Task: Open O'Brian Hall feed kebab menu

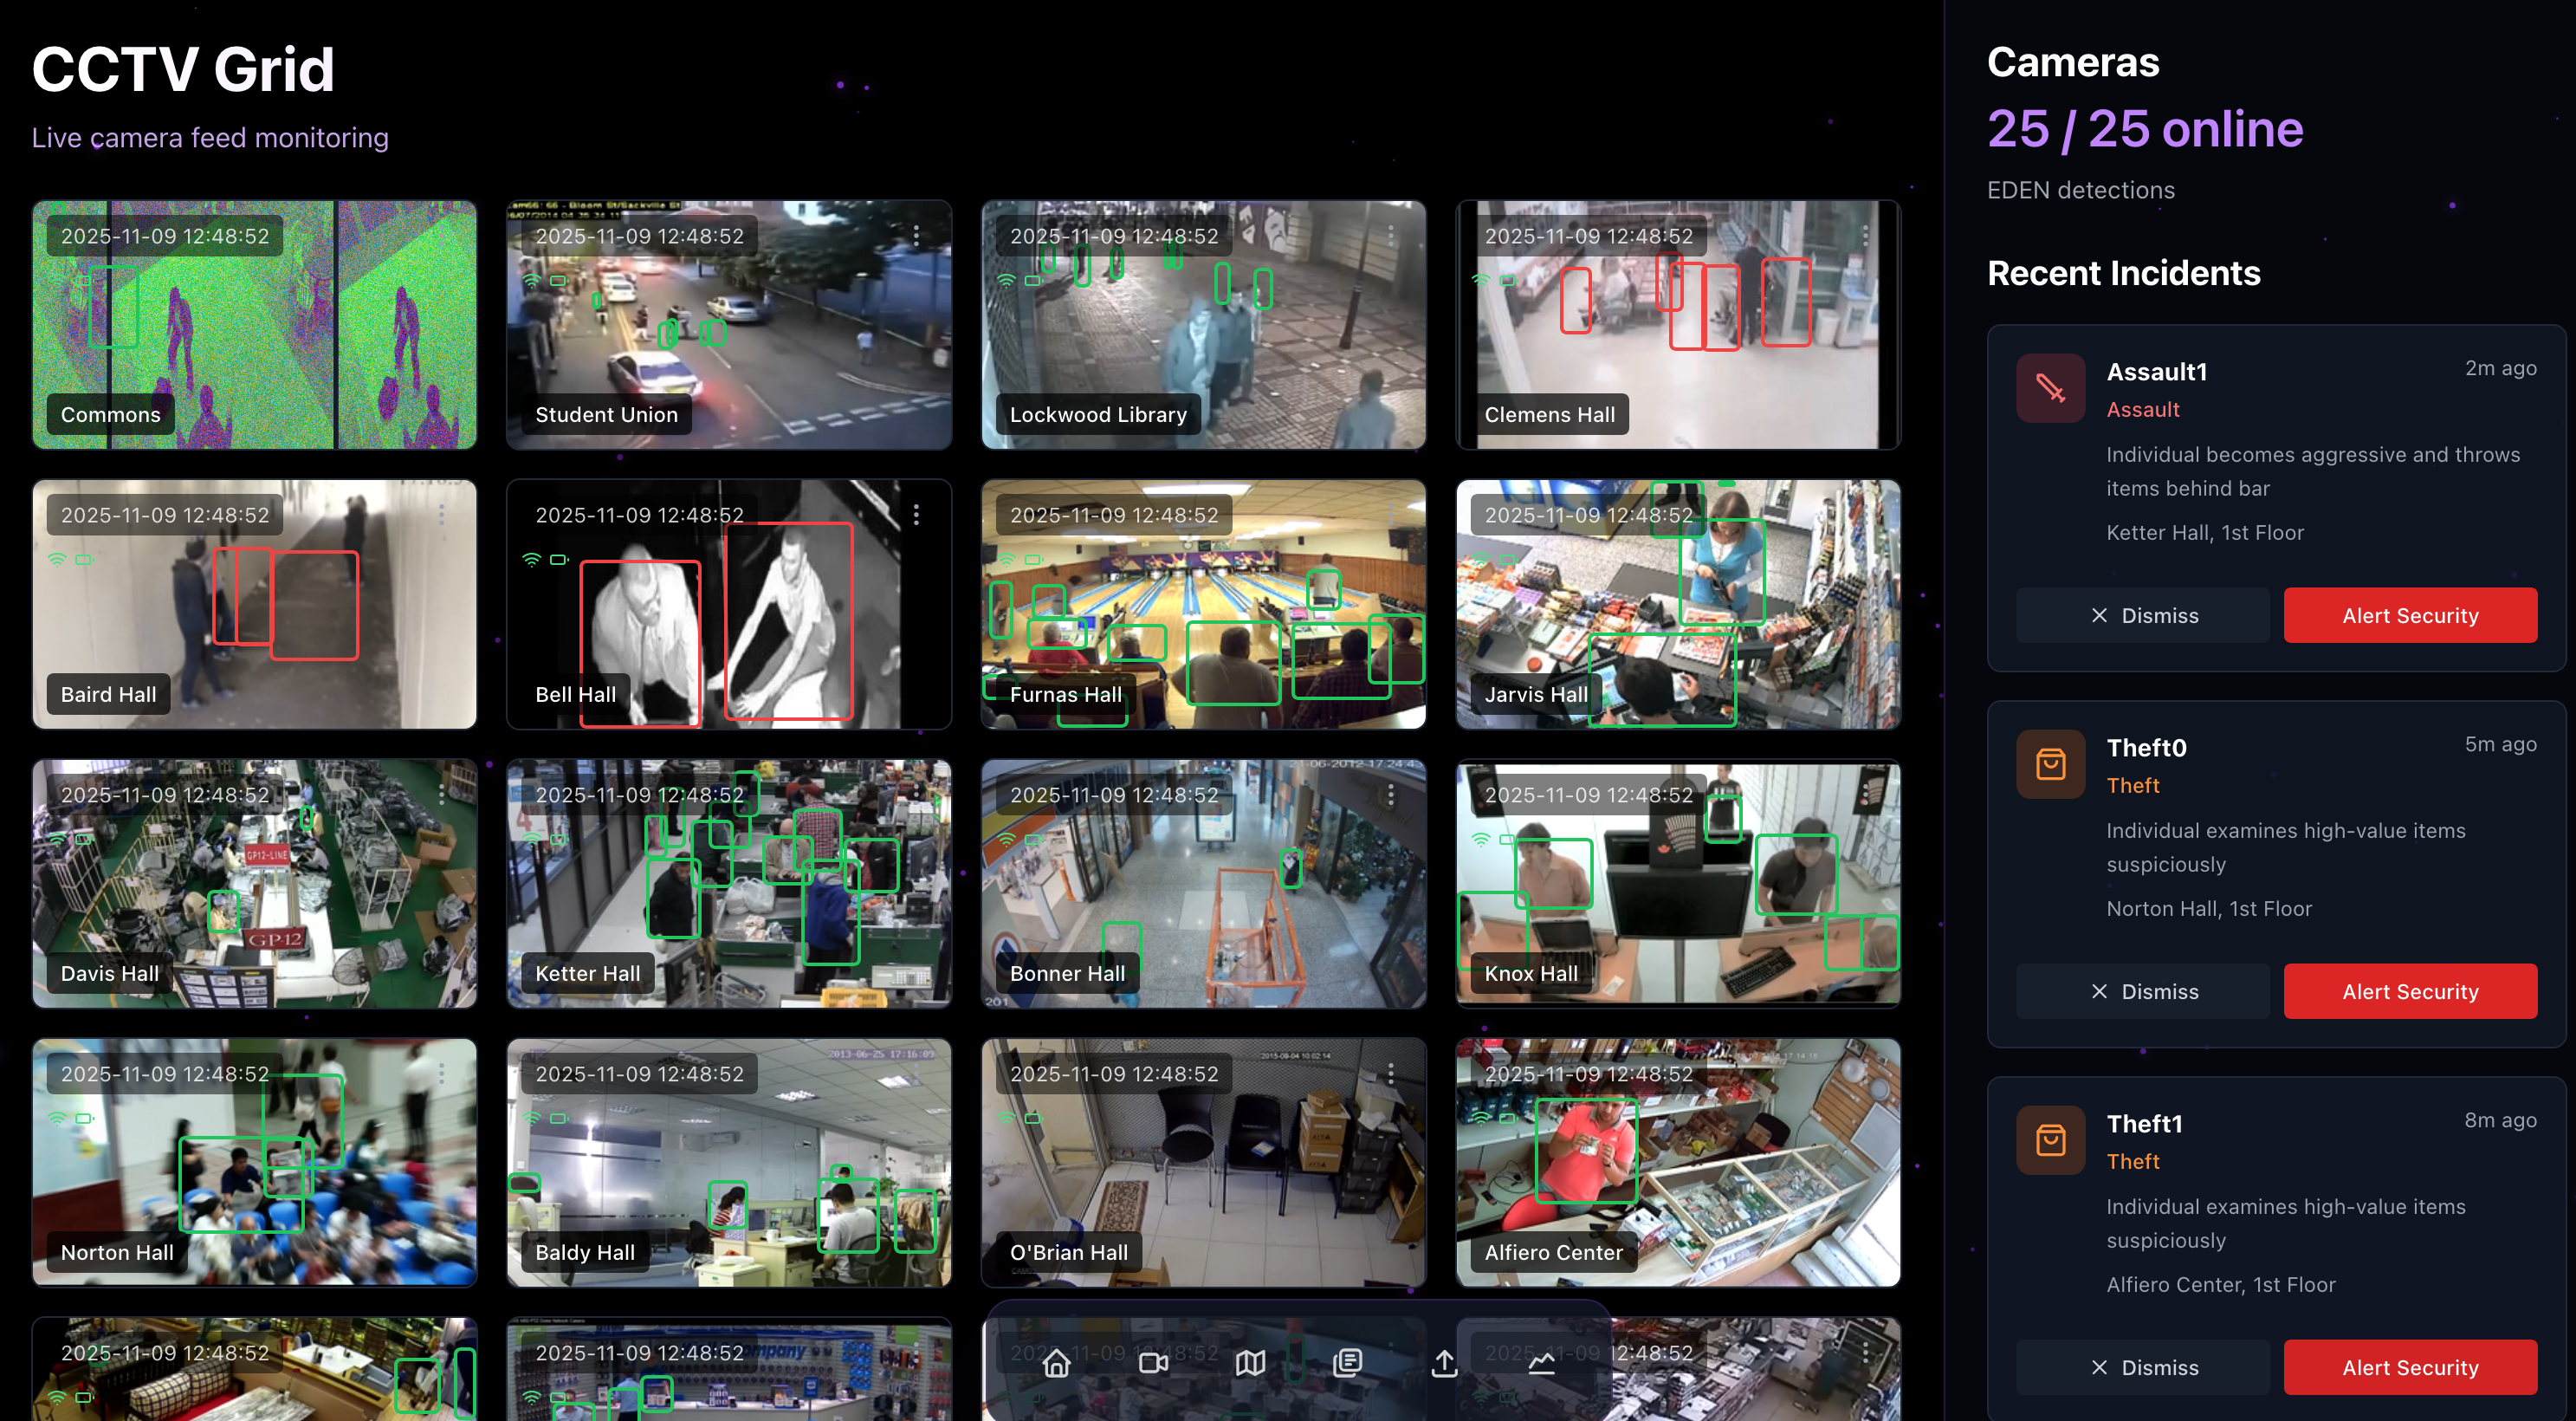Action: coord(1390,1073)
